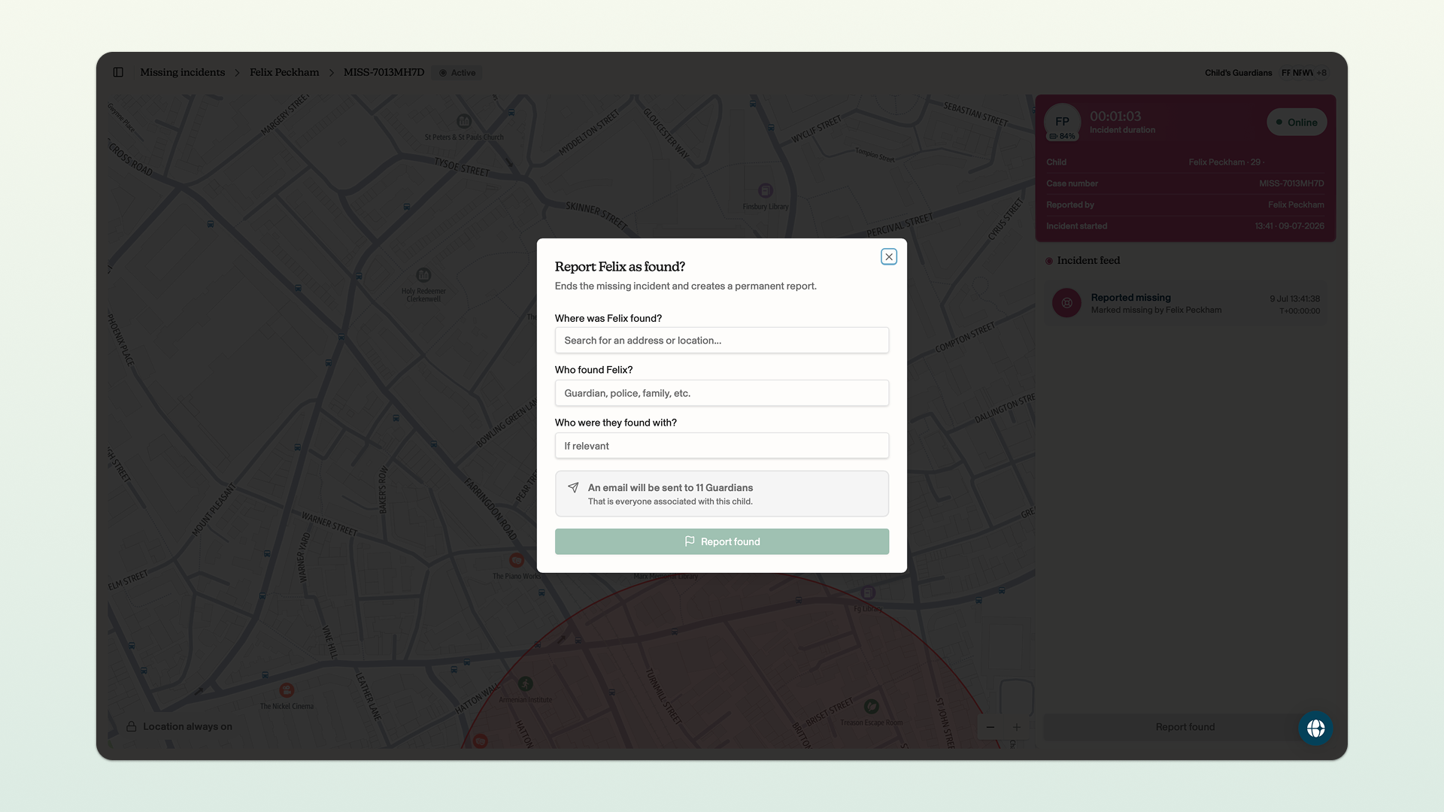Submit the green Report found button
Viewport: 1444px width, 812px height.
[x=722, y=541]
